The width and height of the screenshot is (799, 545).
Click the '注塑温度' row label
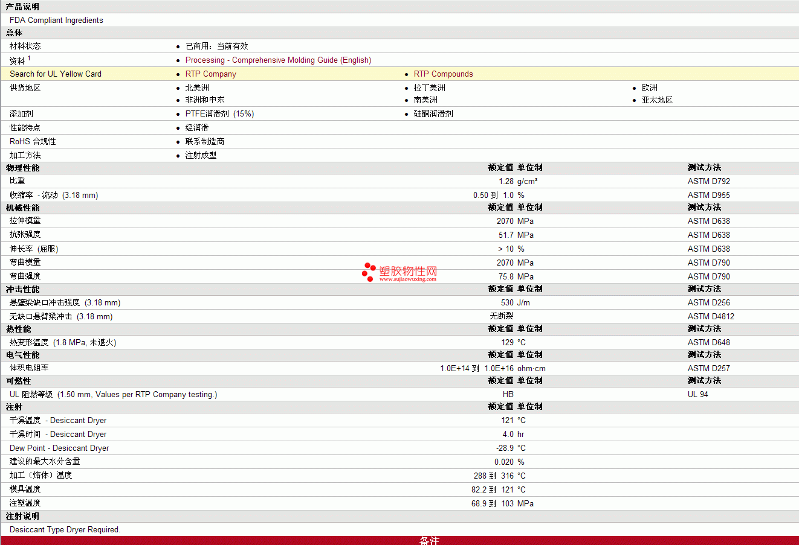[x=25, y=503]
